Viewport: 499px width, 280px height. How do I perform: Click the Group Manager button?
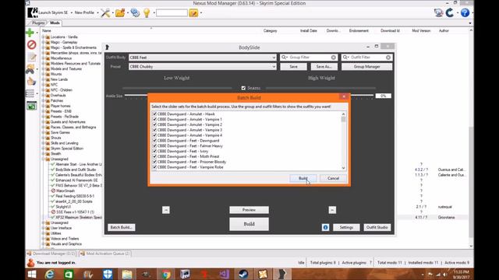[367, 67]
